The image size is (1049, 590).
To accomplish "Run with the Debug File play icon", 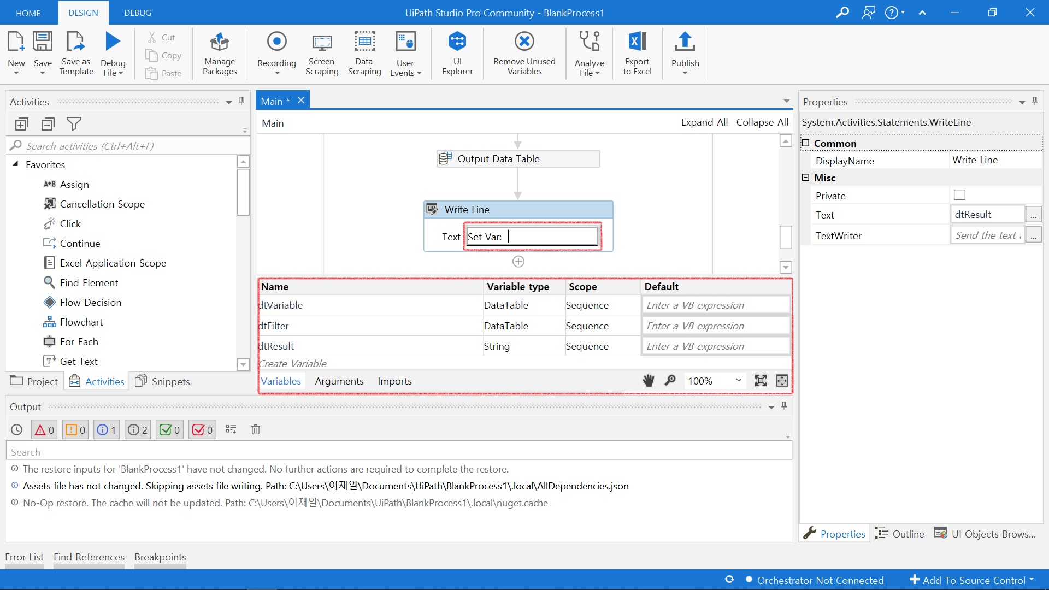I will (113, 42).
